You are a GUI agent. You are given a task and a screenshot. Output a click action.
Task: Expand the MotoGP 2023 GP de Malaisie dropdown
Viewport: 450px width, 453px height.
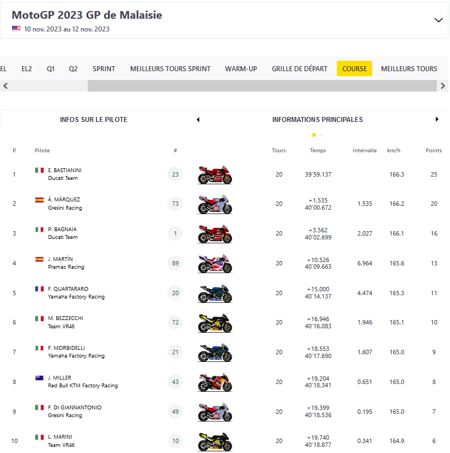pyautogui.click(x=438, y=20)
